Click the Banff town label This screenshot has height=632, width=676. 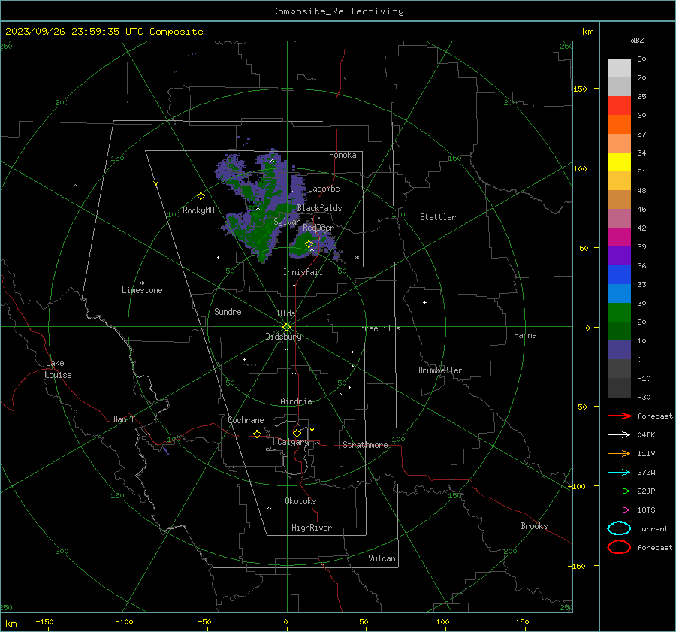[124, 419]
